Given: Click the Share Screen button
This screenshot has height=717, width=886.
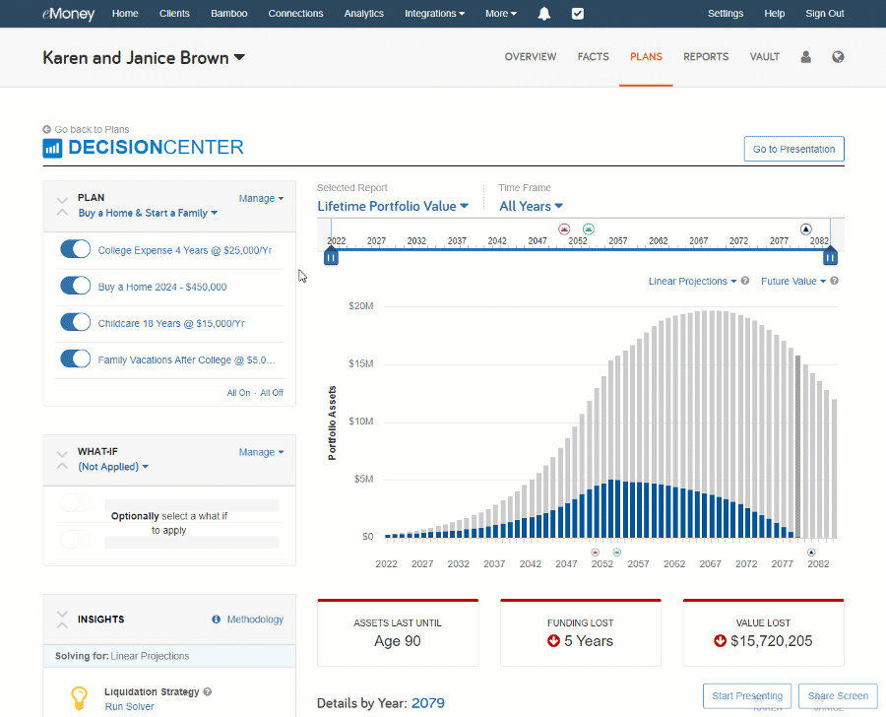Looking at the screenshot, I should pos(838,696).
